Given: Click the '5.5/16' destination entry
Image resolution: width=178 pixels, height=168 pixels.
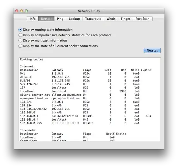Looking at the screenshot, I should [x=25, y=81].
